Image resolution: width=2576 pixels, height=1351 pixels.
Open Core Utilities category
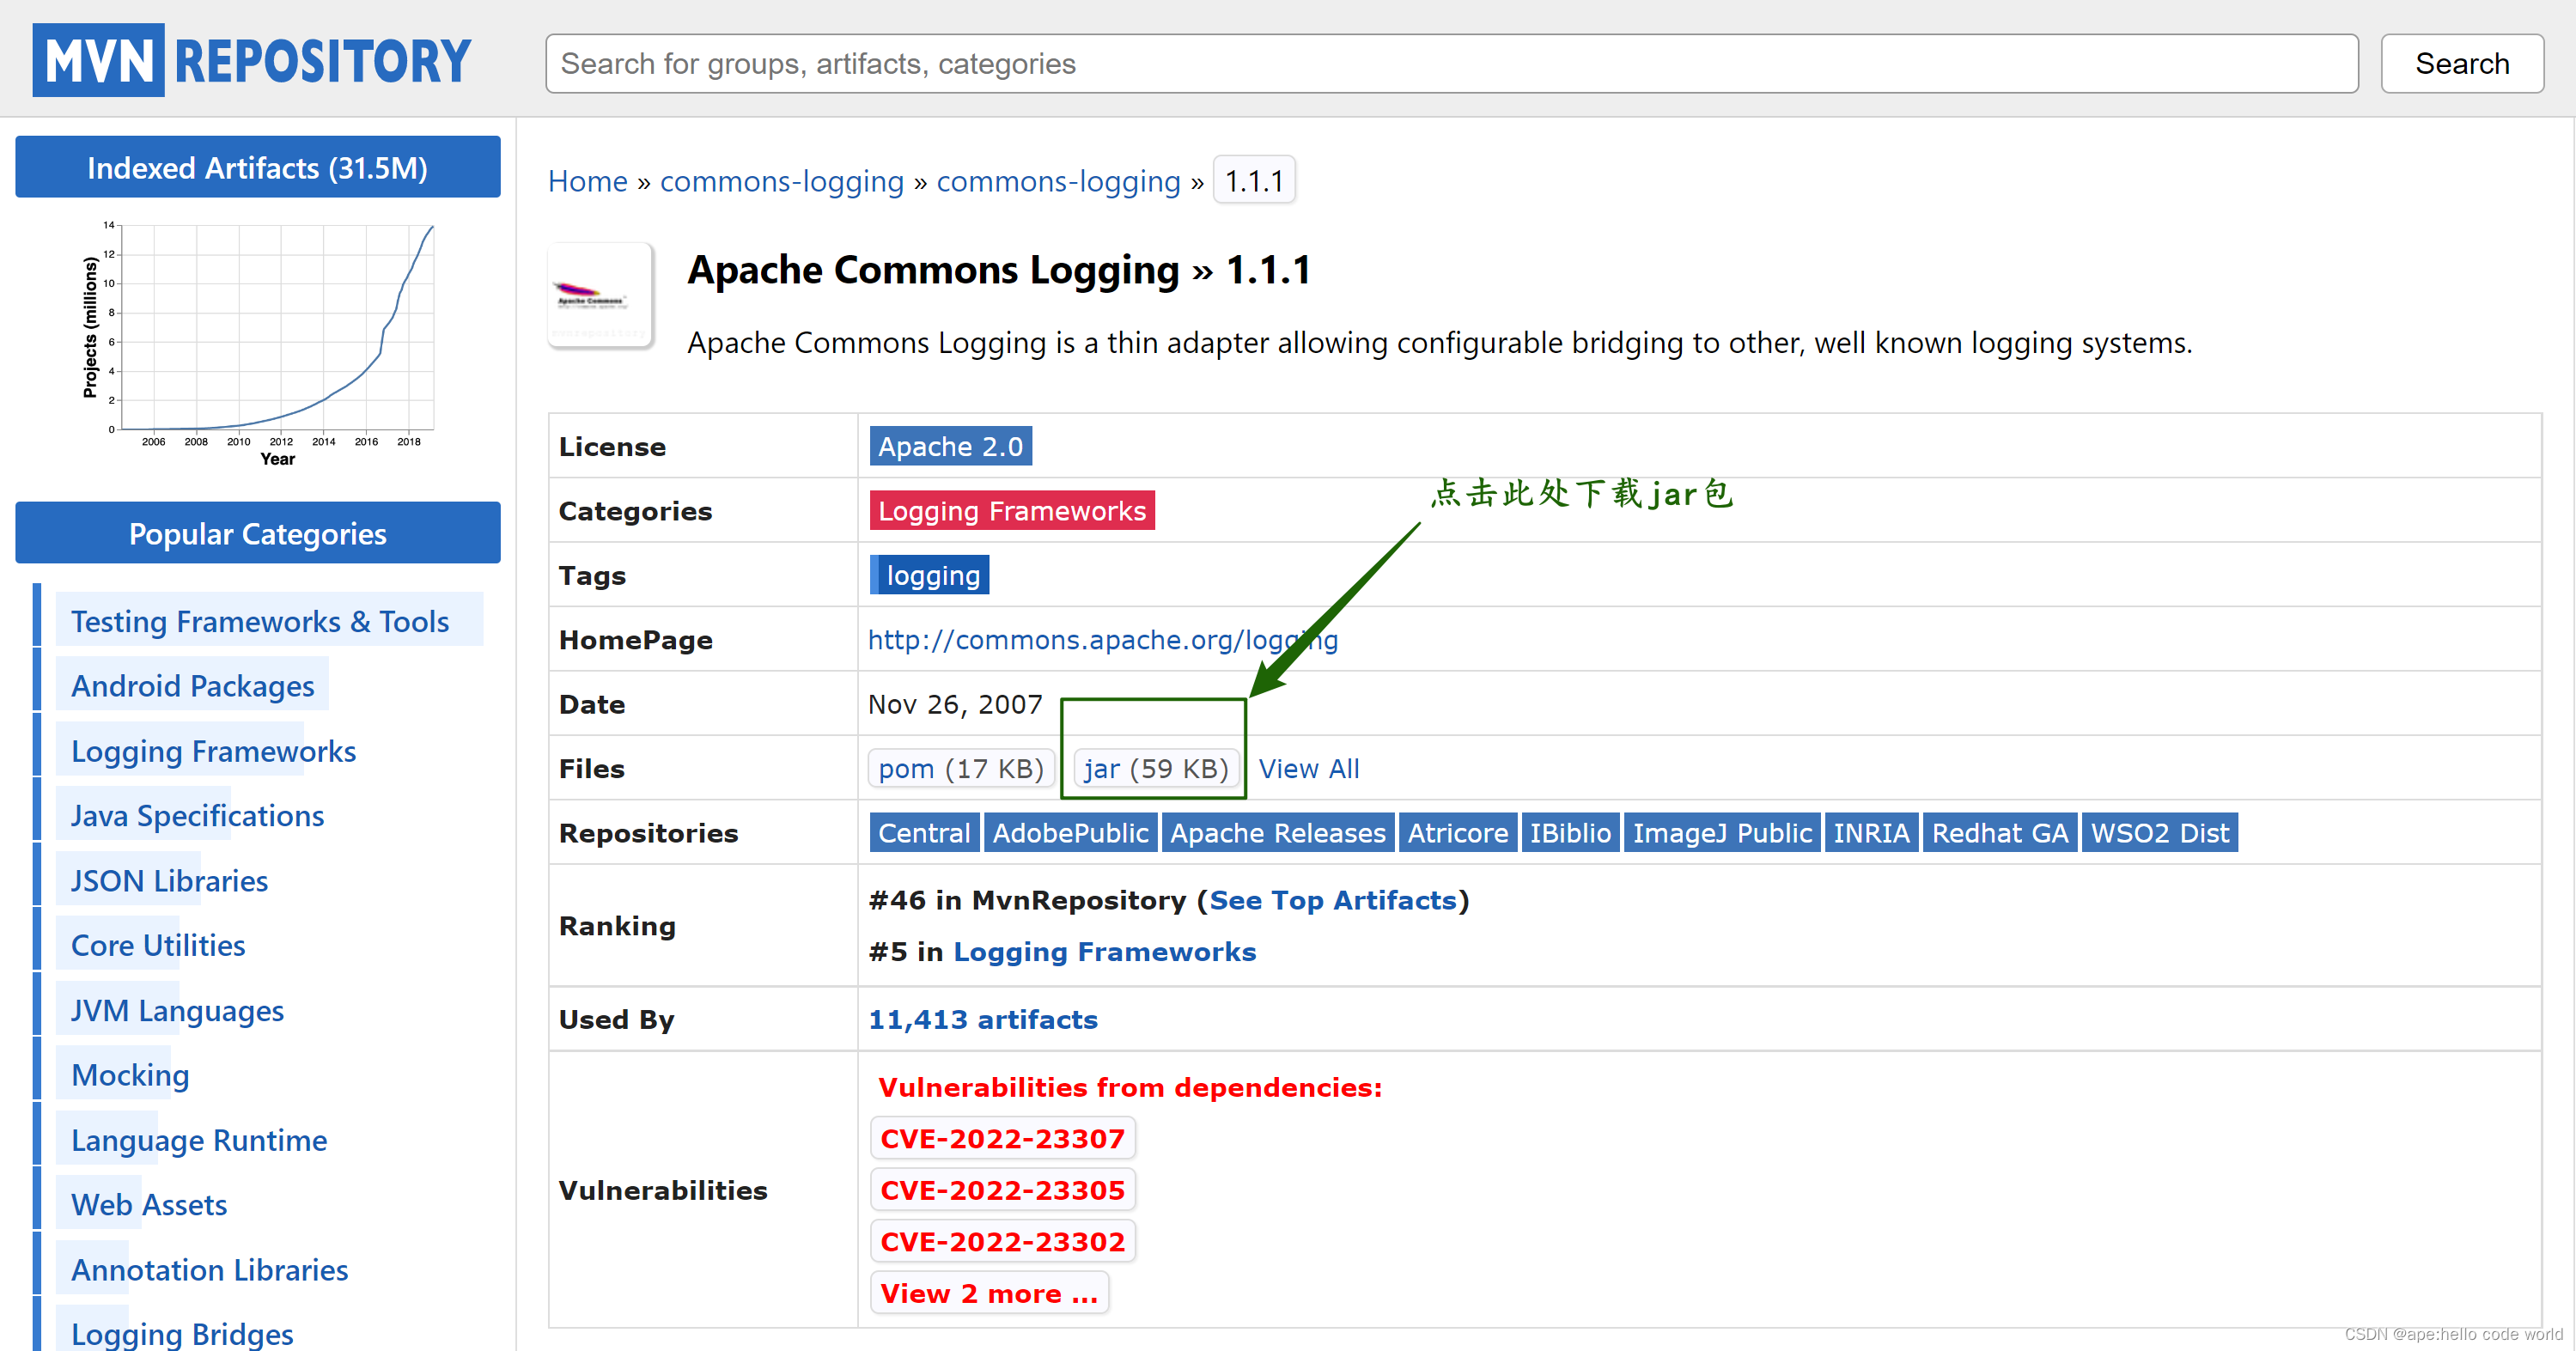coord(158,945)
